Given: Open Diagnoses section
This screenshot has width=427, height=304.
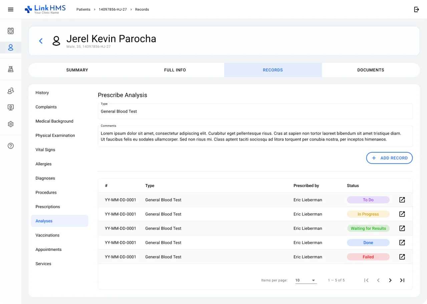Looking at the screenshot, I should pyautogui.click(x=60, y=178).
